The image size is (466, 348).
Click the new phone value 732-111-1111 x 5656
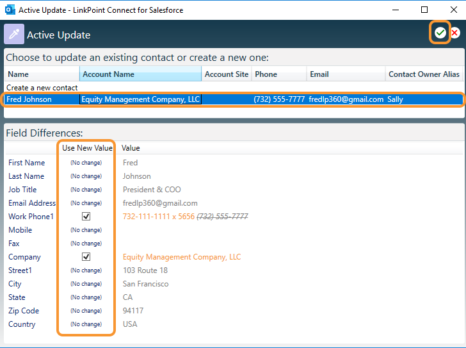click(x=159, y=216)
